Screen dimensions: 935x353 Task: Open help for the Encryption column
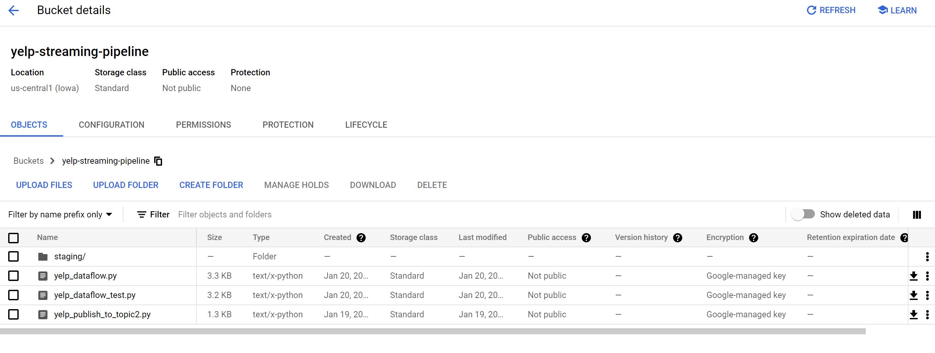point(754,237)
